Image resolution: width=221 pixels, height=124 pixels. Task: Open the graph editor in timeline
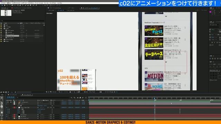click(x=86, y=97)
